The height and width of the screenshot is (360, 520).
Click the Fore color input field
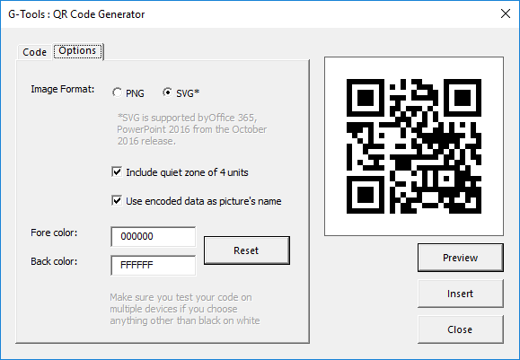point(154,237)
